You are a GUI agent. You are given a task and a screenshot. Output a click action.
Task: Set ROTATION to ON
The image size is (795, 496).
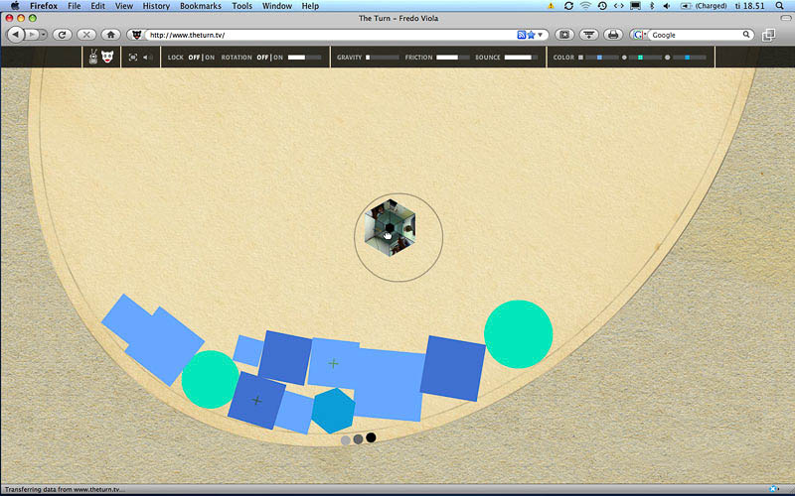[x=278, y=58]
